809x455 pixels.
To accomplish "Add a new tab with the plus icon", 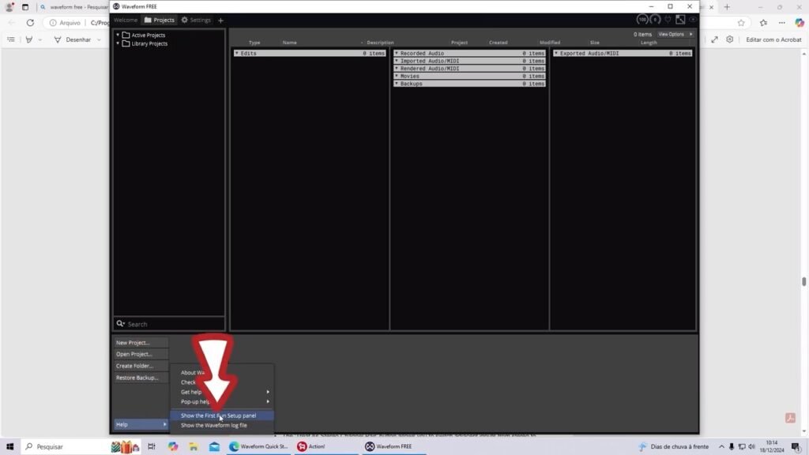I will click(221, 21).
